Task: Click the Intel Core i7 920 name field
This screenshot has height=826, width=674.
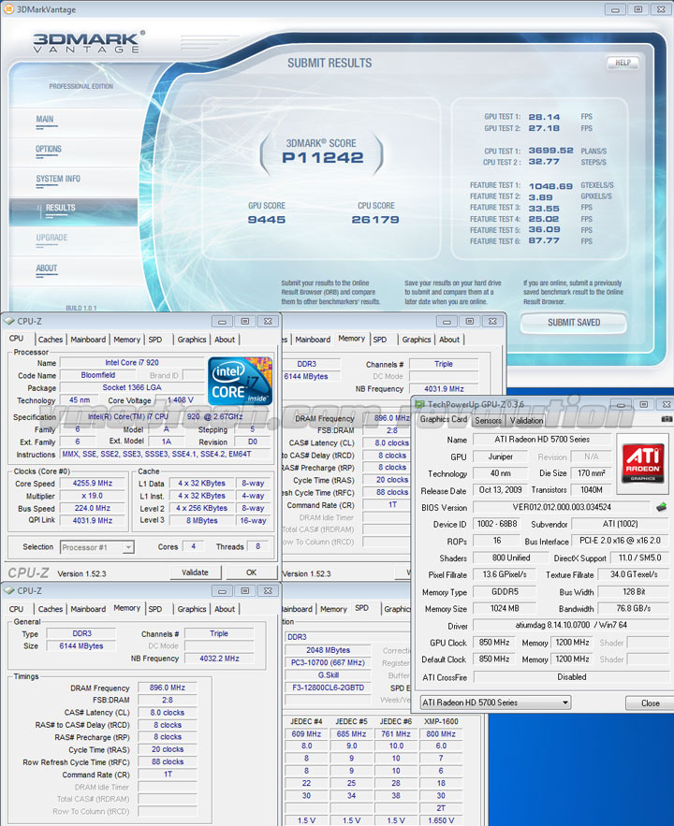Action: (x=132, y=362)
